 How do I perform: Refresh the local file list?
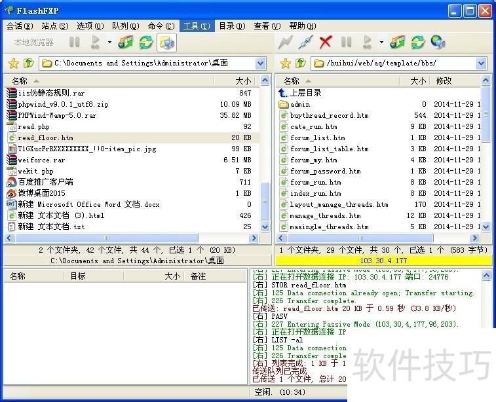pos(145,43)
